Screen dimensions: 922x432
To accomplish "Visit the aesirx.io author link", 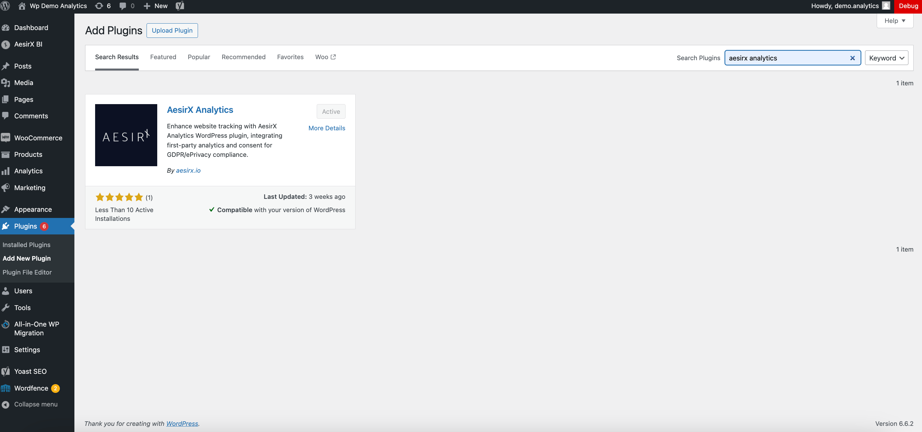I will coord(188,171).
